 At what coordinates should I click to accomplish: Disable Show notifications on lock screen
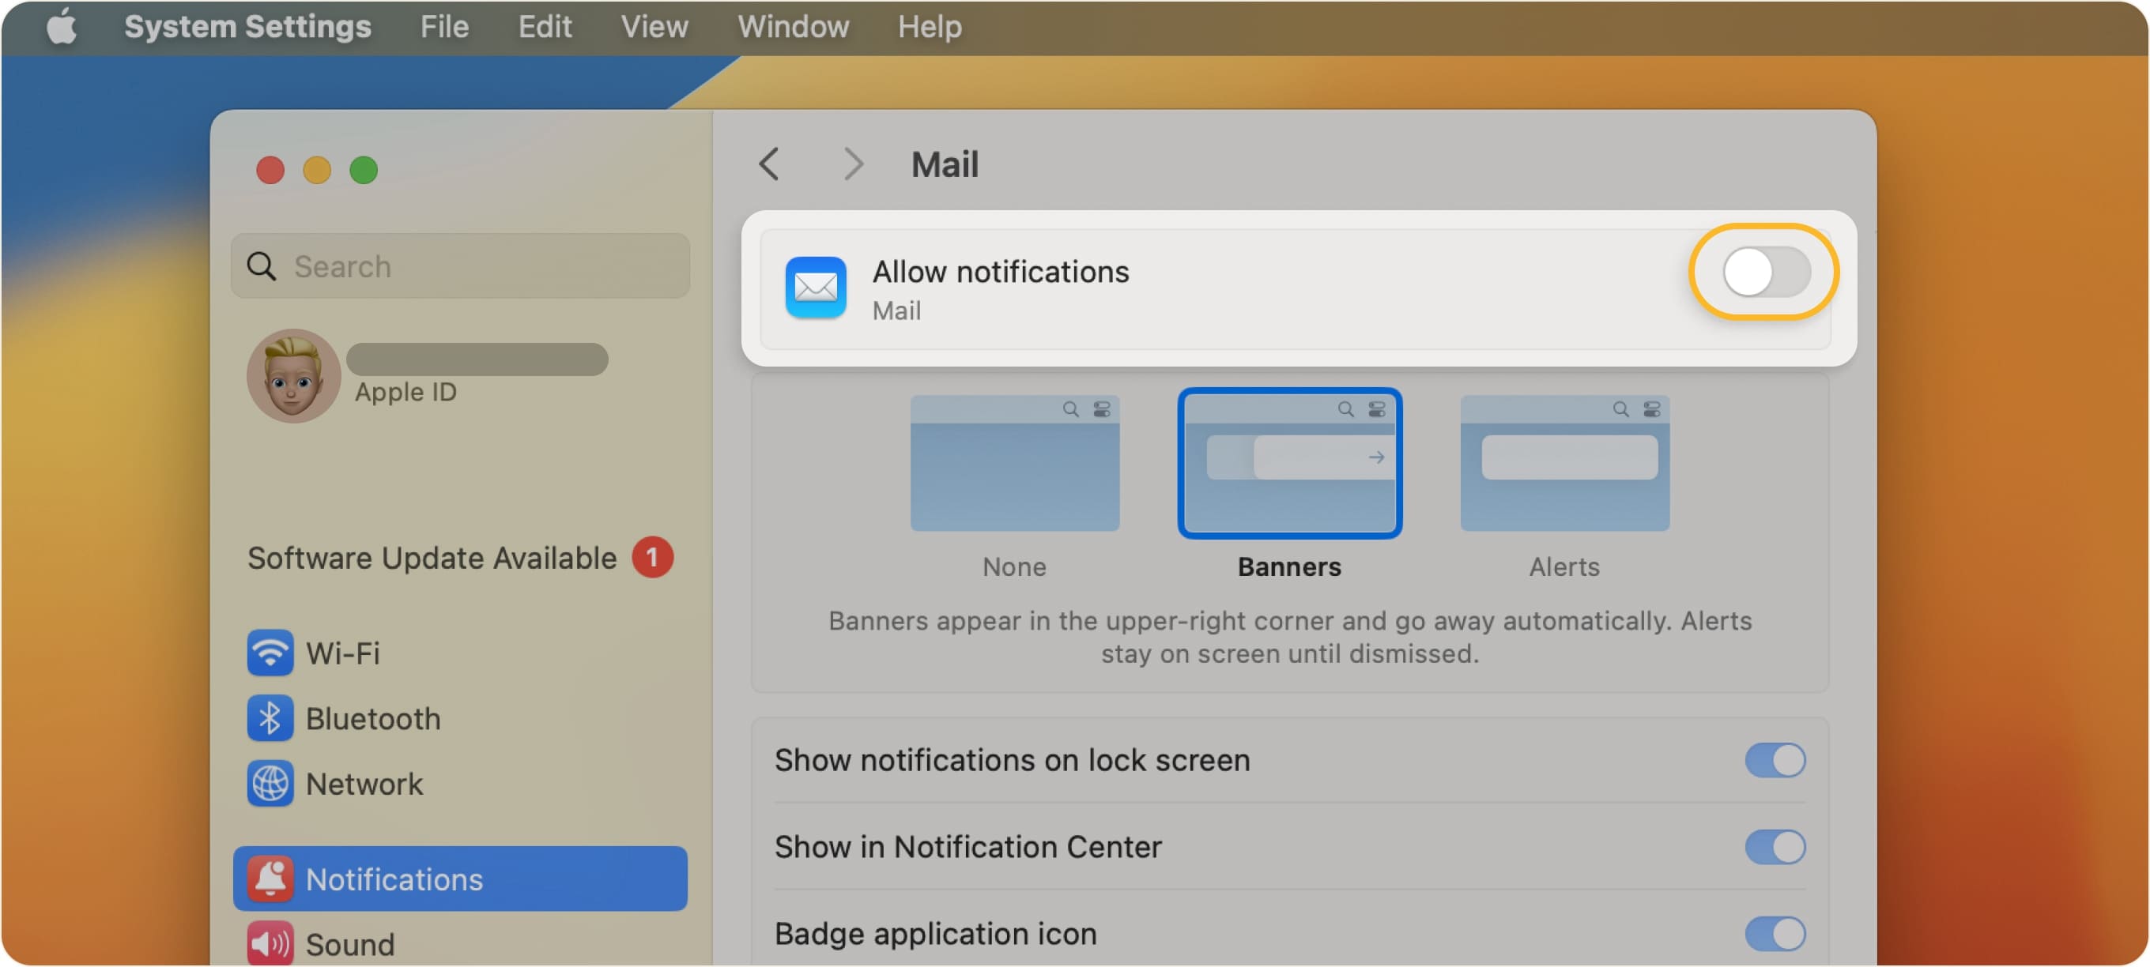[x=1776, y=760]
